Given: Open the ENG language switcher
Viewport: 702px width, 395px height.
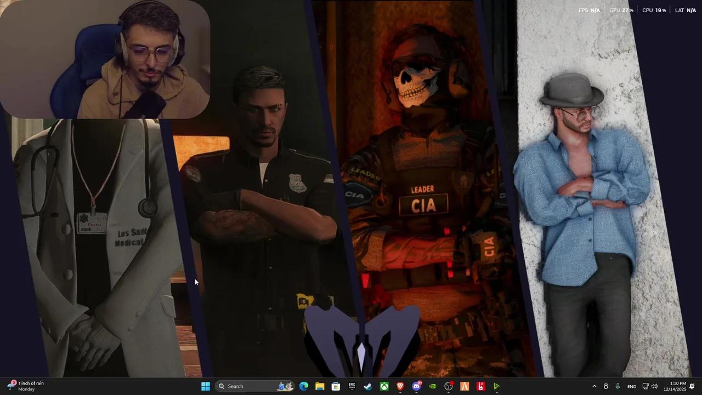Looking at the screenshot, I should pos(632,386).
